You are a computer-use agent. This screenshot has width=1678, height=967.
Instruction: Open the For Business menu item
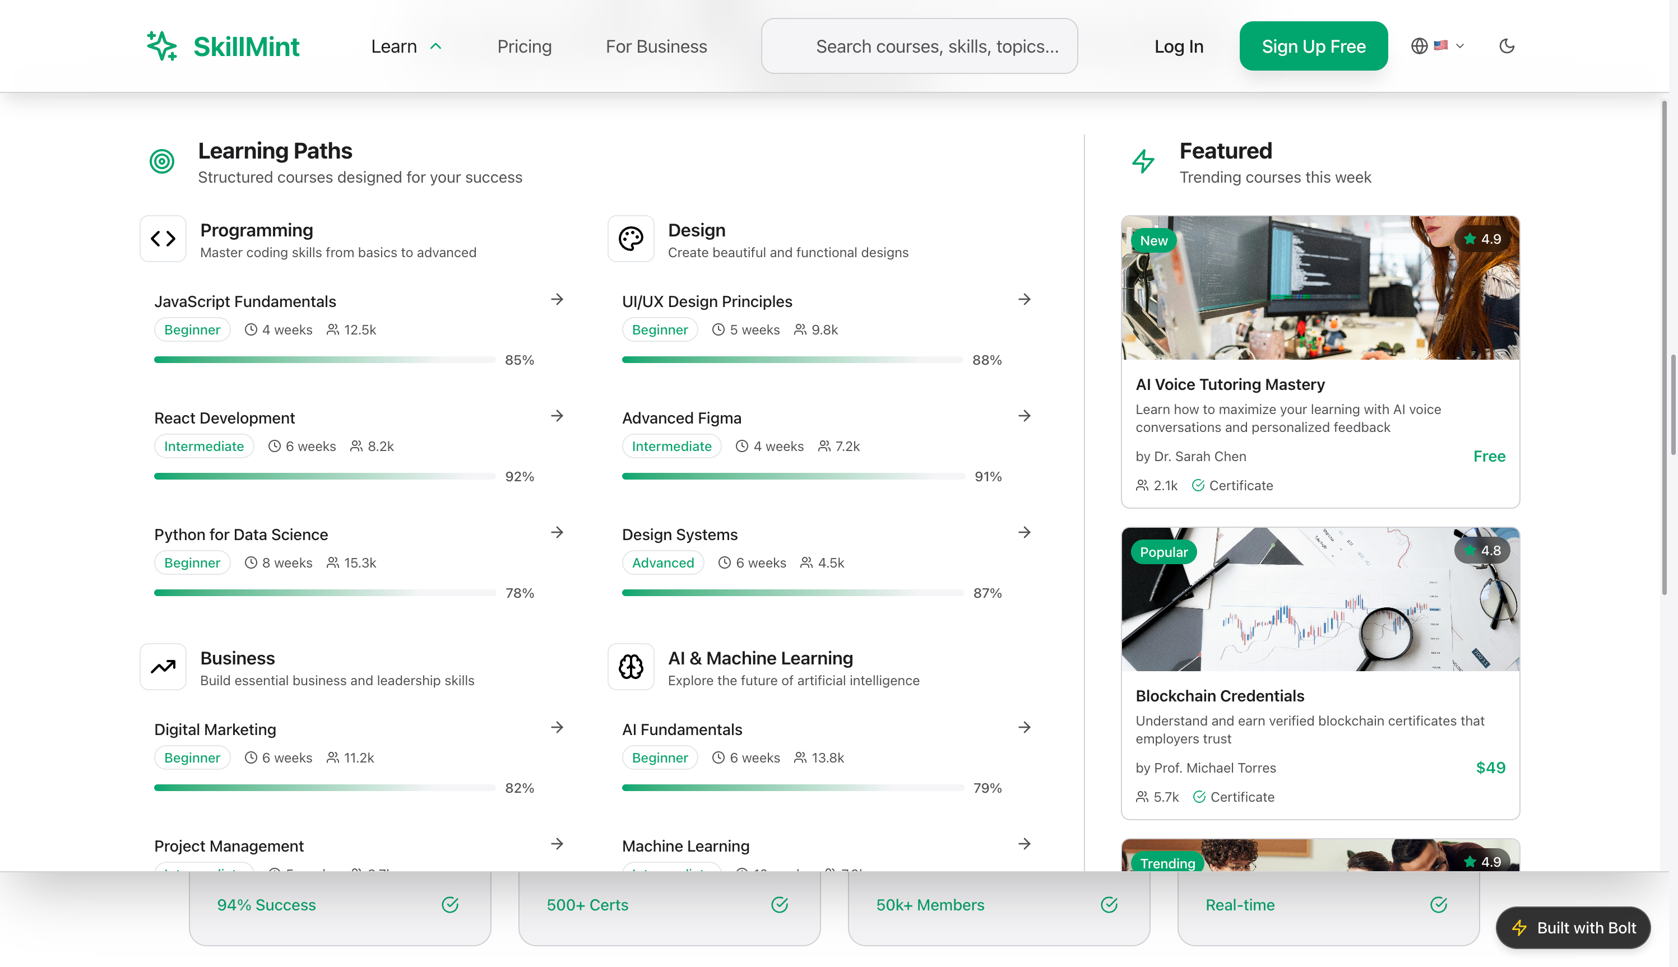click(656, 47)
